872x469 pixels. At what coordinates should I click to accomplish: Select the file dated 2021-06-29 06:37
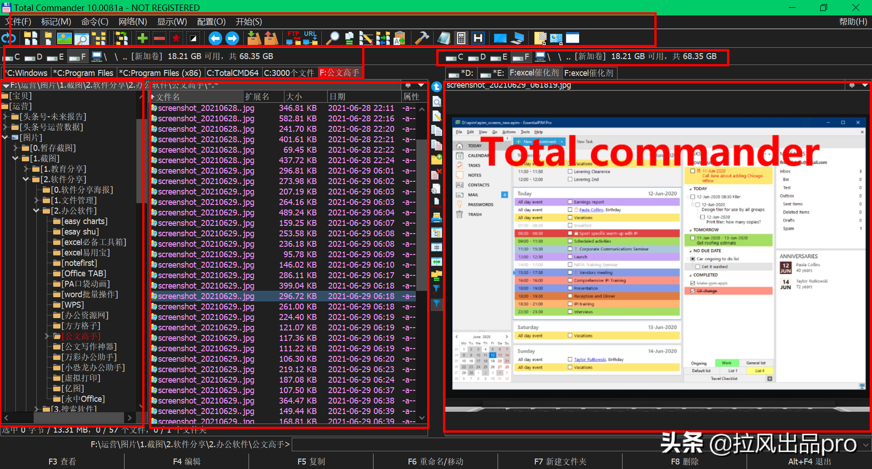tap(284, 390)
